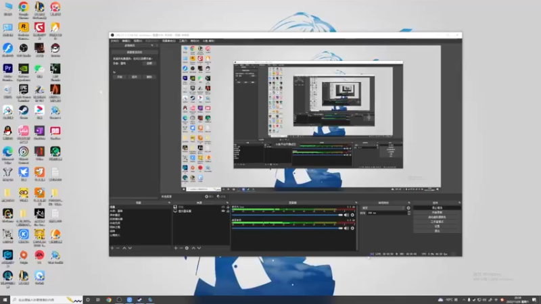
Task: Pop out the Scenes dock panel
Action: point(169,203)
